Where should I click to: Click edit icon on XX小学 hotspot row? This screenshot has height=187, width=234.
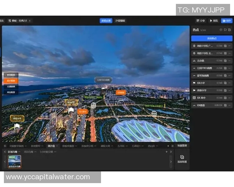pos(225,83)
